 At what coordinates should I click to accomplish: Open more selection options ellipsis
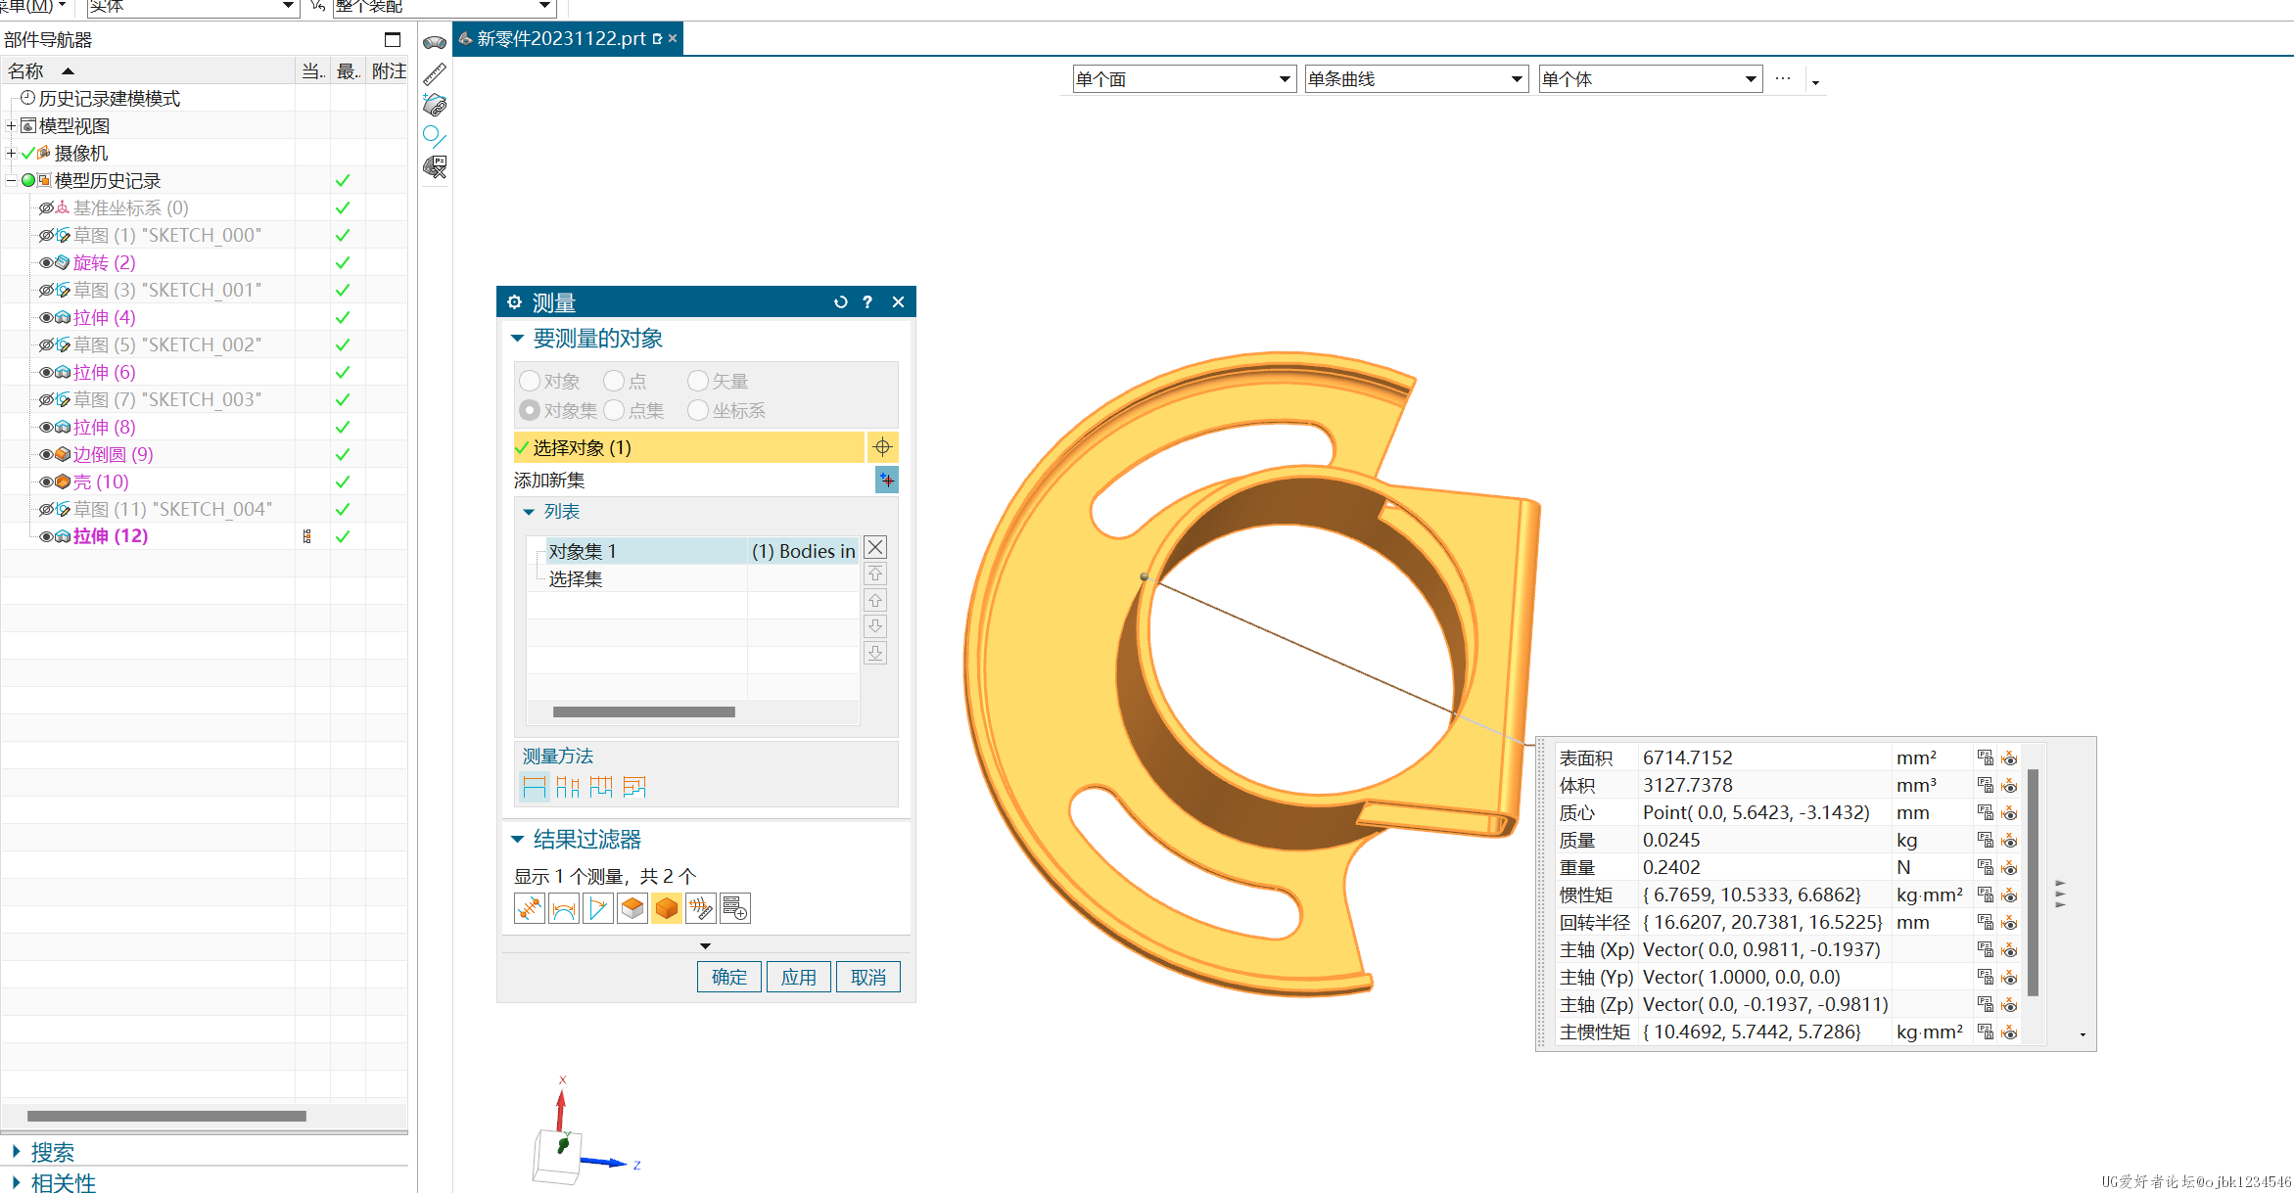(1783, 78)
